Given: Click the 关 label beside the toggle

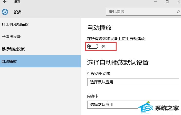Looking at the screenshot, I should click(103, 47).
